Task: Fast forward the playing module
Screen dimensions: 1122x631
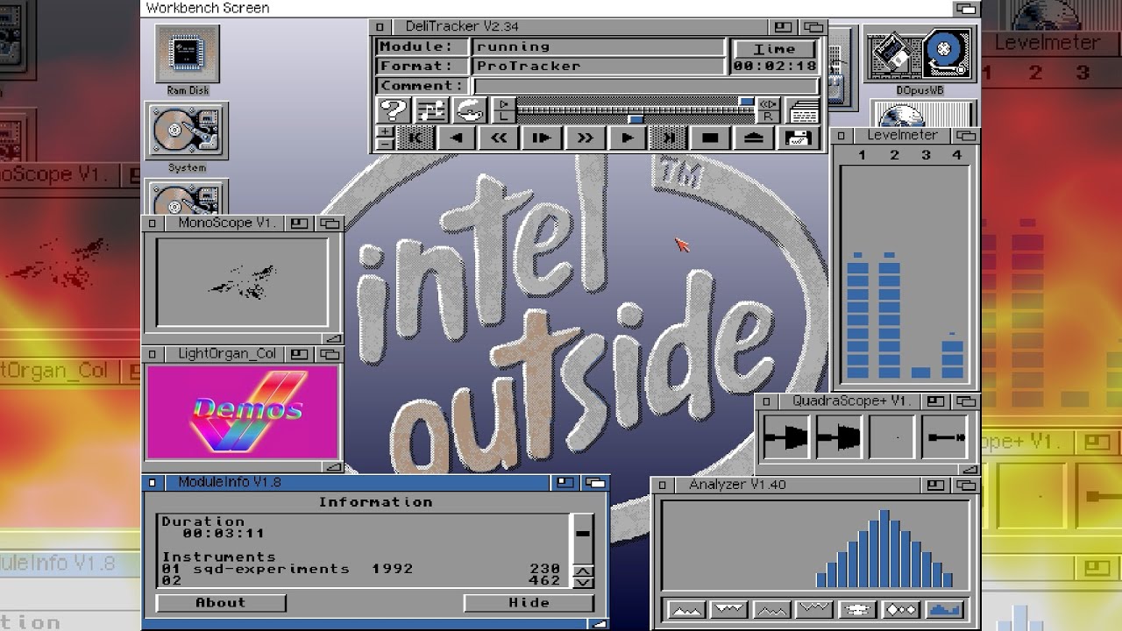Action: tap(584, 138)
